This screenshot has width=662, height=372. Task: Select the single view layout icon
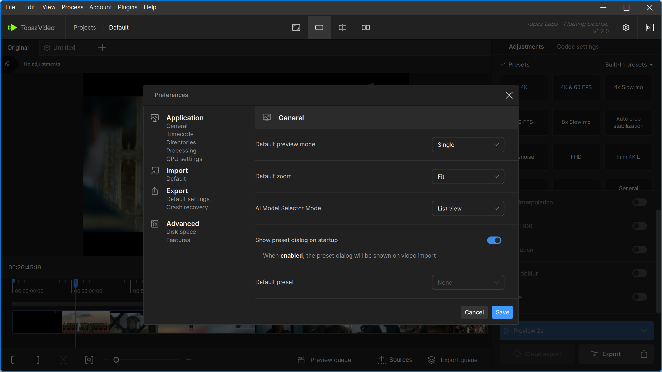point(319,28)
